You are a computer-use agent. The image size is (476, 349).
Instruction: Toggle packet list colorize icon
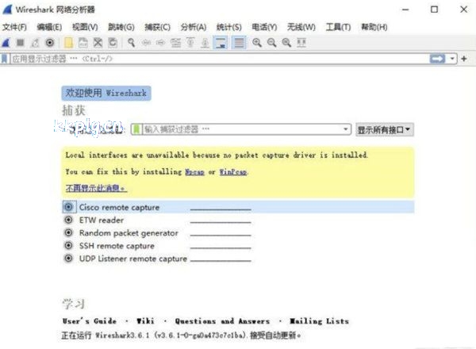[x=239, y=43]
